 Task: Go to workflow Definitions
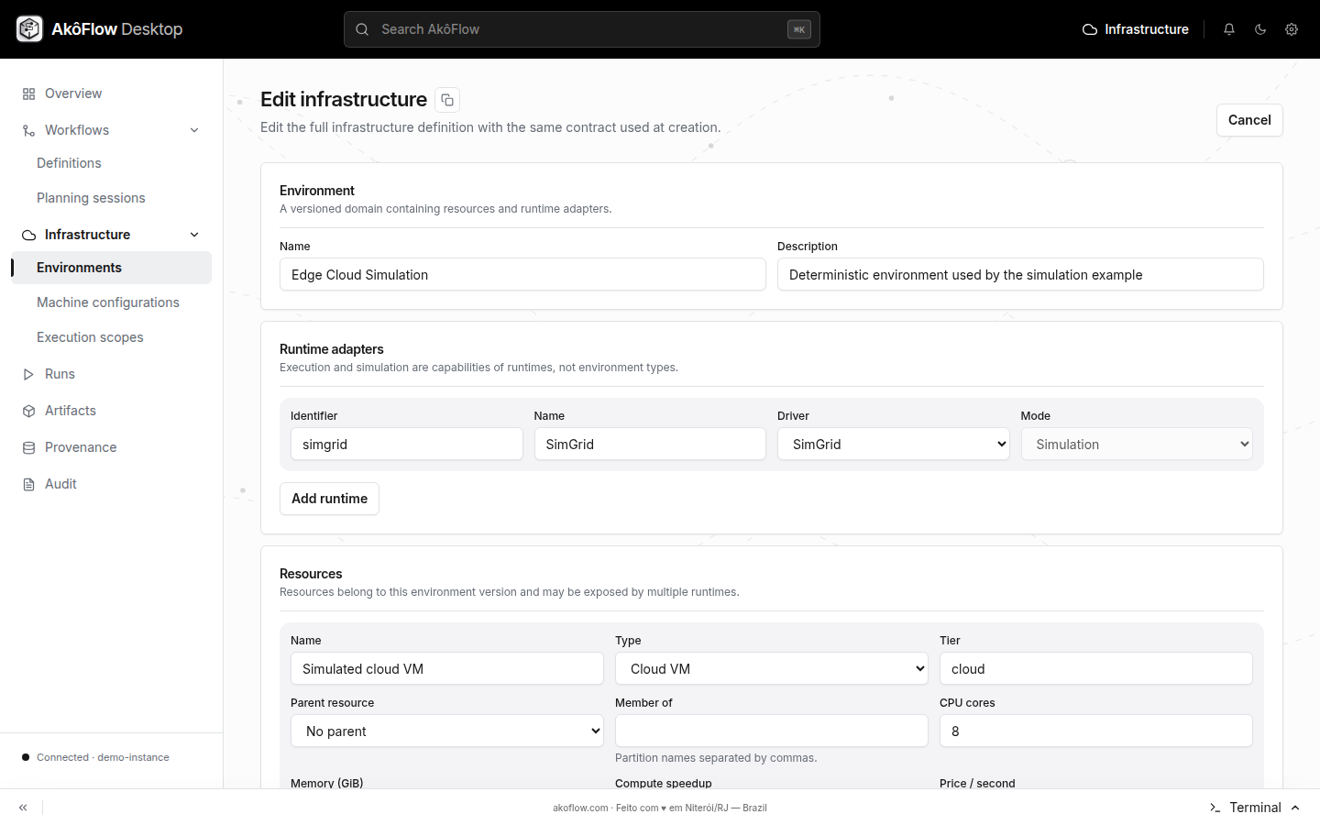click(x=69, y=163)
